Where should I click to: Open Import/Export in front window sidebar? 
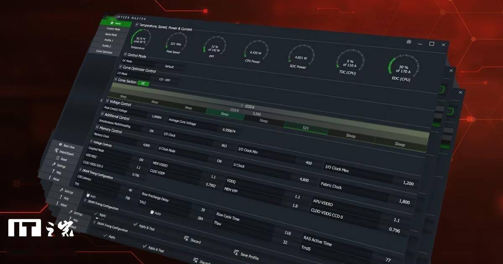[x=64, y=153]
